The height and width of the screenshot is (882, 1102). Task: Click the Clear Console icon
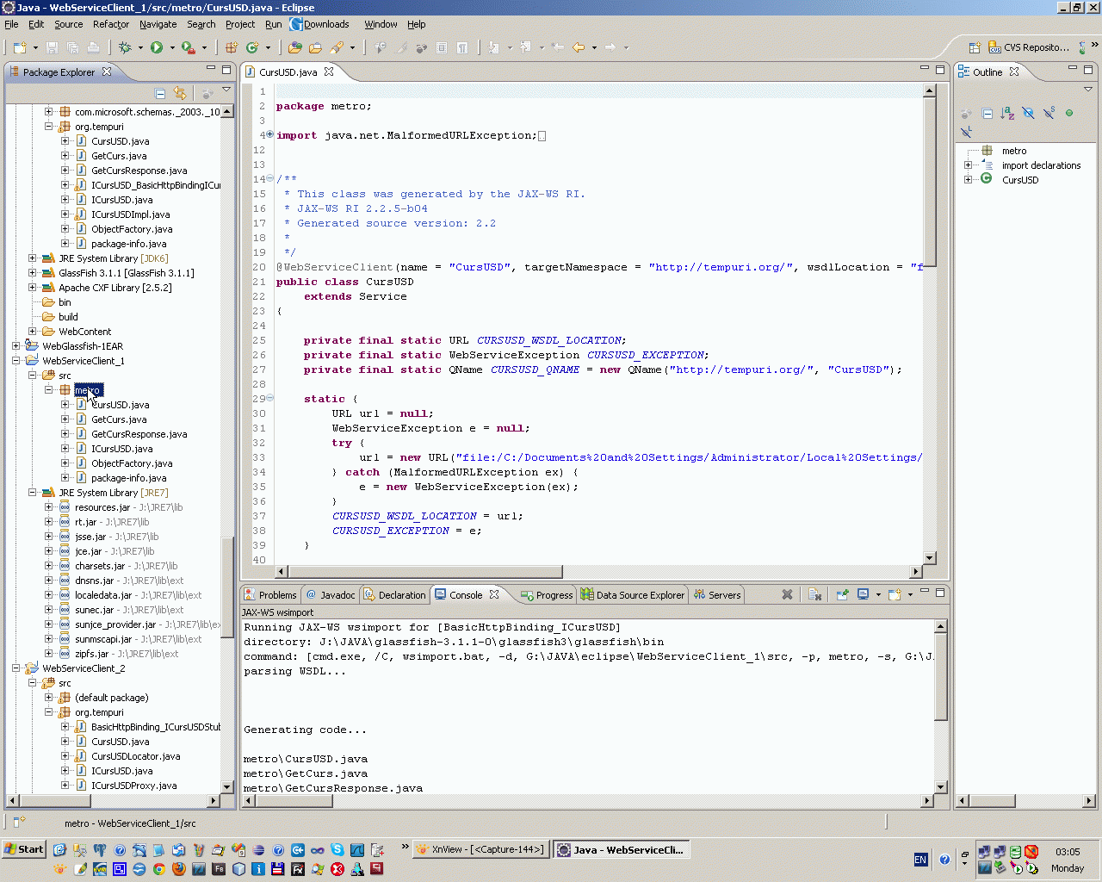click(815, 594)
